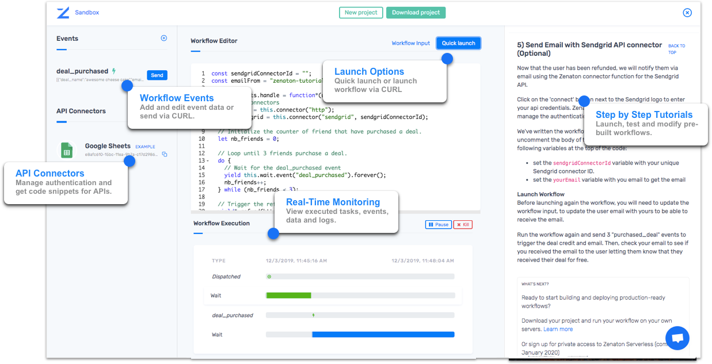
Task: Click code line 15 yield this.wait.event
Action: point(305,175)
